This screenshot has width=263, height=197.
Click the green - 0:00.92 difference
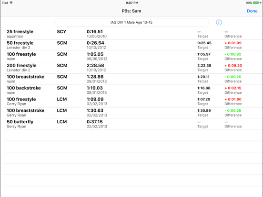point(233,54)
